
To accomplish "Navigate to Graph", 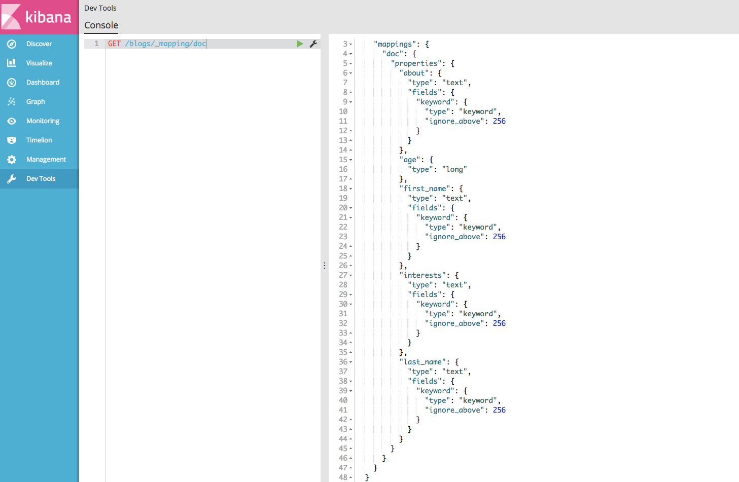I will point(36,102).
